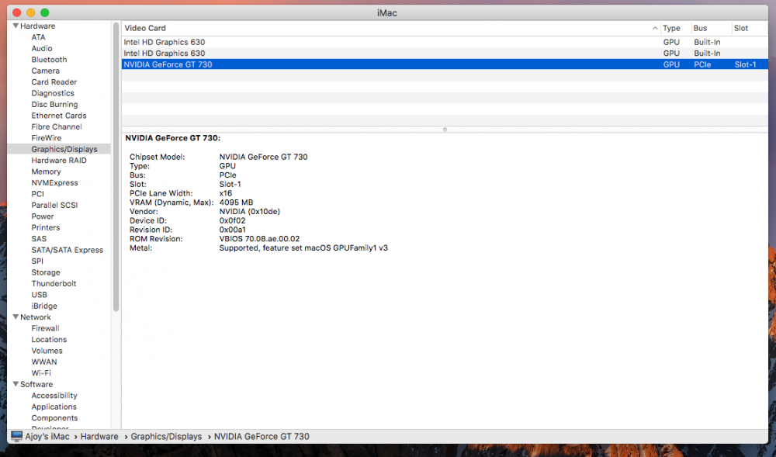Open Firewall under Network
776x457 pixels.
(x=45, y=328)
